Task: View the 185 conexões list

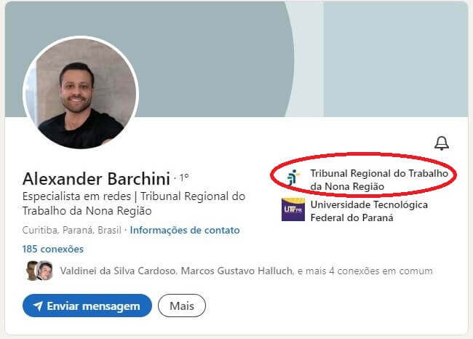Action: [53, 249]
